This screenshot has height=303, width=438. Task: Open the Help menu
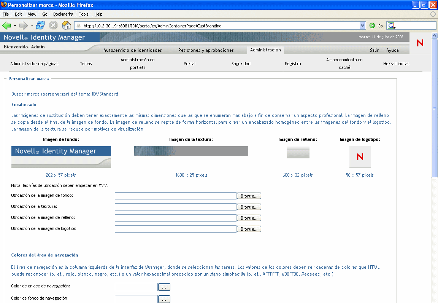click(98, 14)
